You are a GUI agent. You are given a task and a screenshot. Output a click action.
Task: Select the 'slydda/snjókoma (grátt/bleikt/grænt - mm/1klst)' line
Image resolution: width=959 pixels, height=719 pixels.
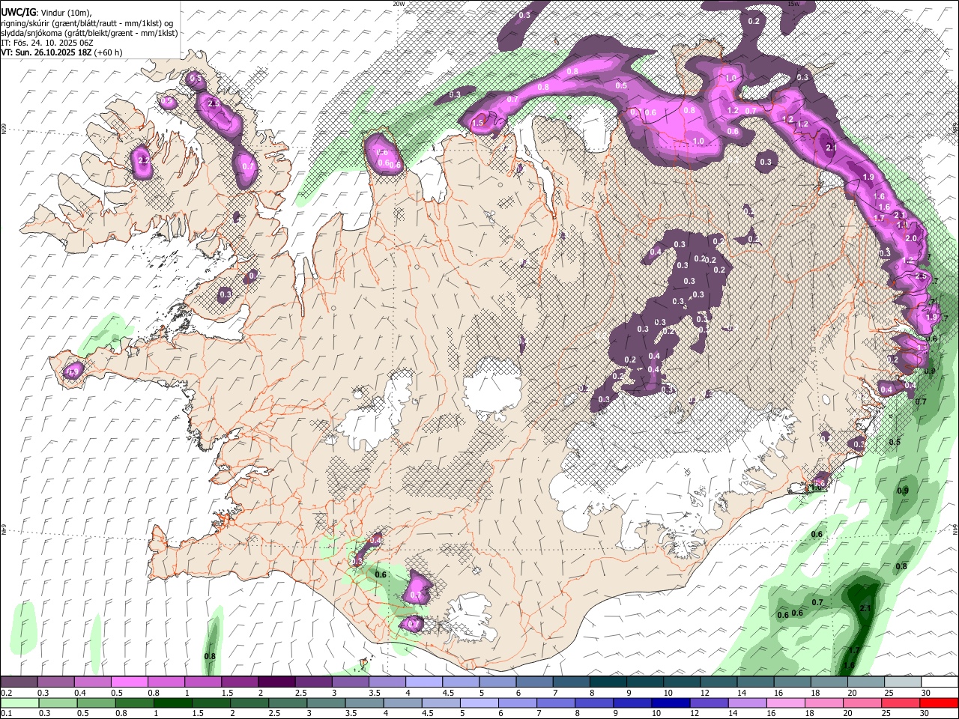89,33
